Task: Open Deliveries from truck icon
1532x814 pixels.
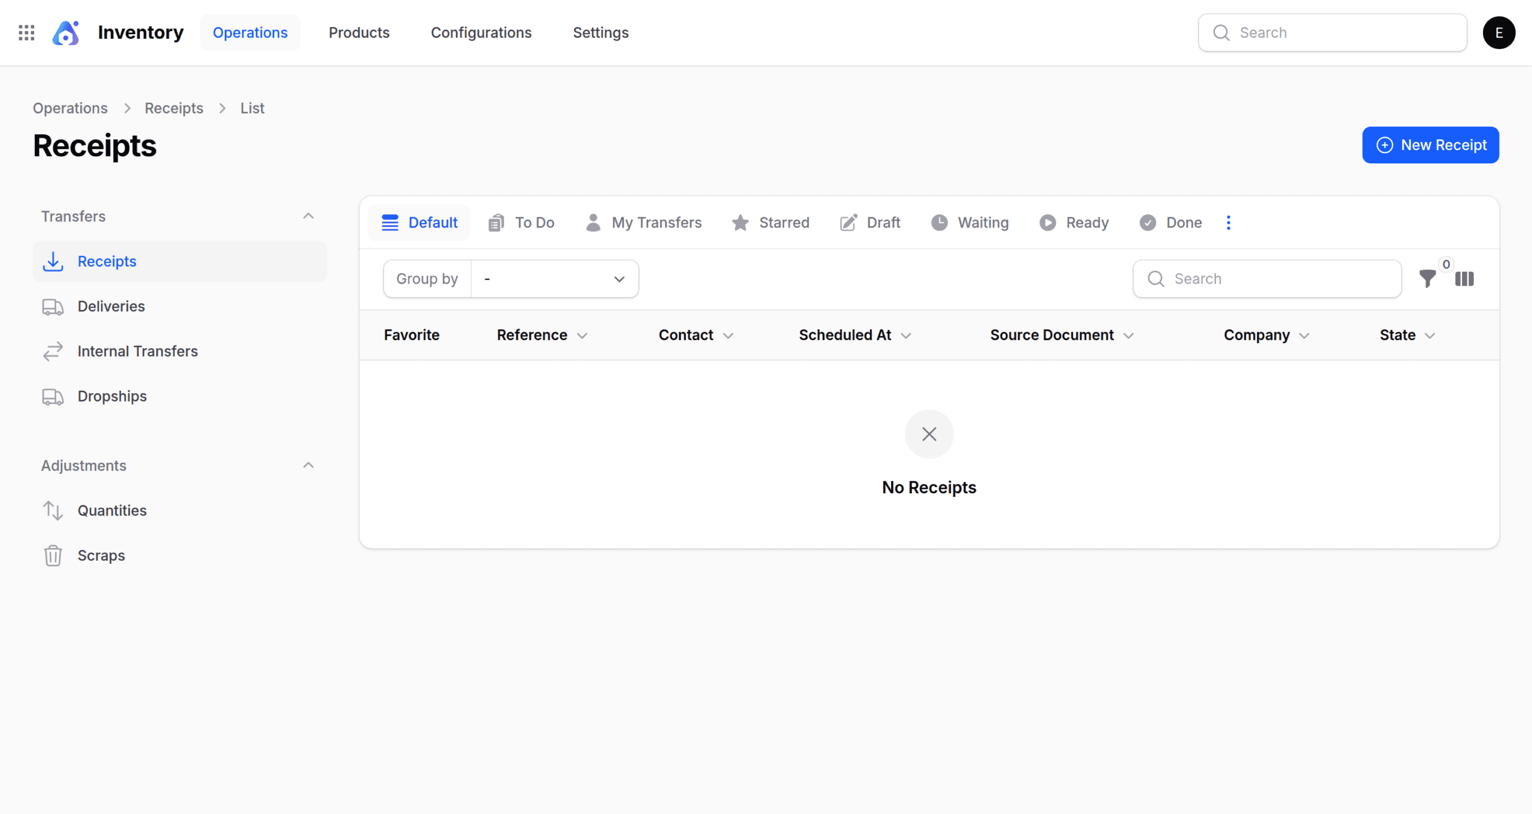Action: point(53,306)
